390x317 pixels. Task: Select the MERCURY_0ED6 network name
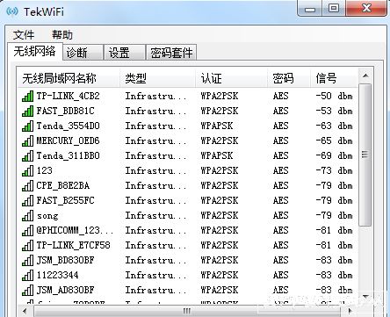[x=68, y=140]
